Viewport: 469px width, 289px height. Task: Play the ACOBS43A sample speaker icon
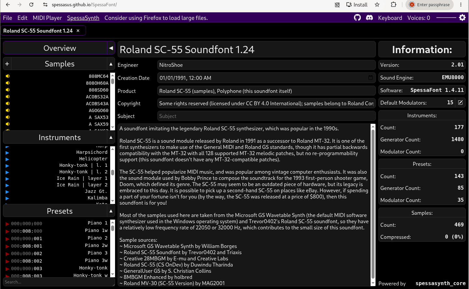[x=8, y=104]
